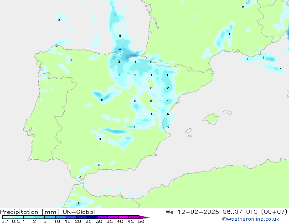Click the over-50 arrow tip of the legend

144,217
